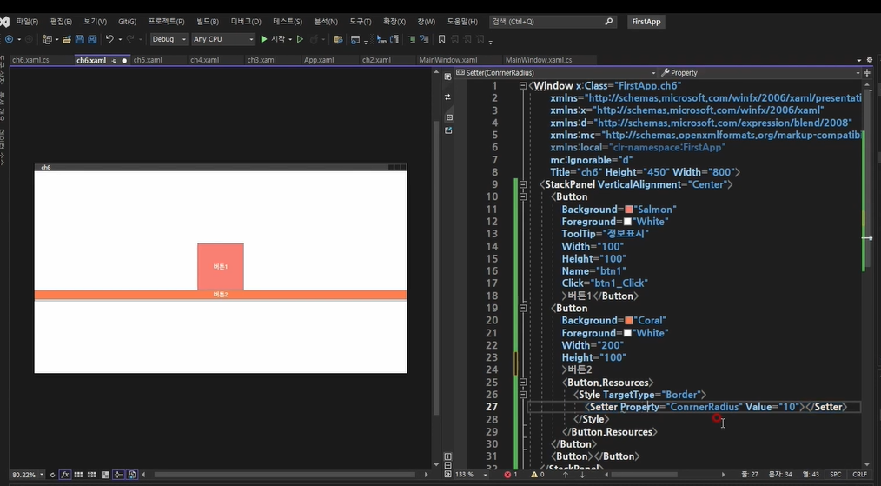The image size is (881, 486).
Task: Switch to the ch5.xaml tab
Action: tap(148, 60)
